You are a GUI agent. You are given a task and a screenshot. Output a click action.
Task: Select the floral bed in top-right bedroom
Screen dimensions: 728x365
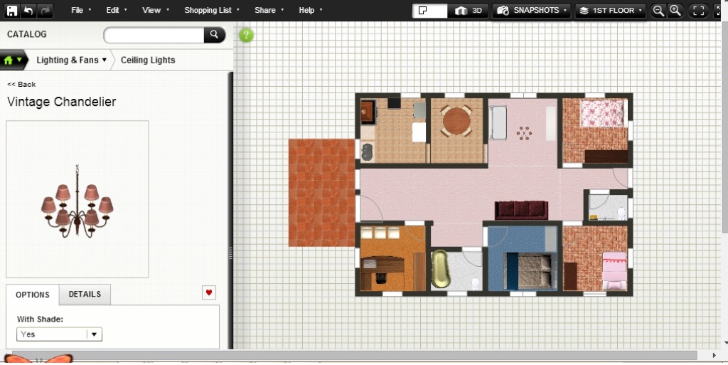(603, 113)
